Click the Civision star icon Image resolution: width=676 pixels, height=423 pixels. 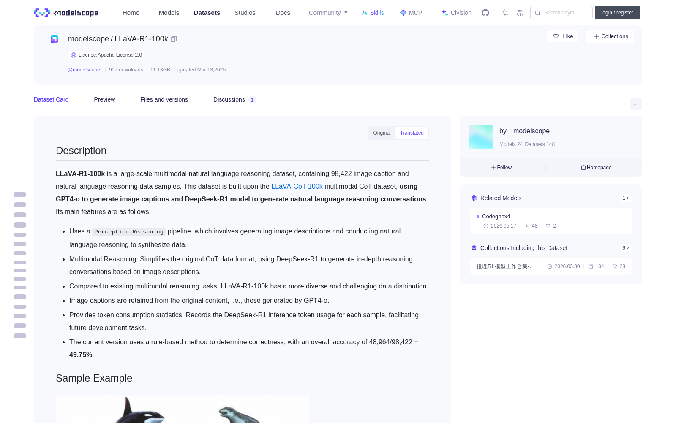coord(444,13)
